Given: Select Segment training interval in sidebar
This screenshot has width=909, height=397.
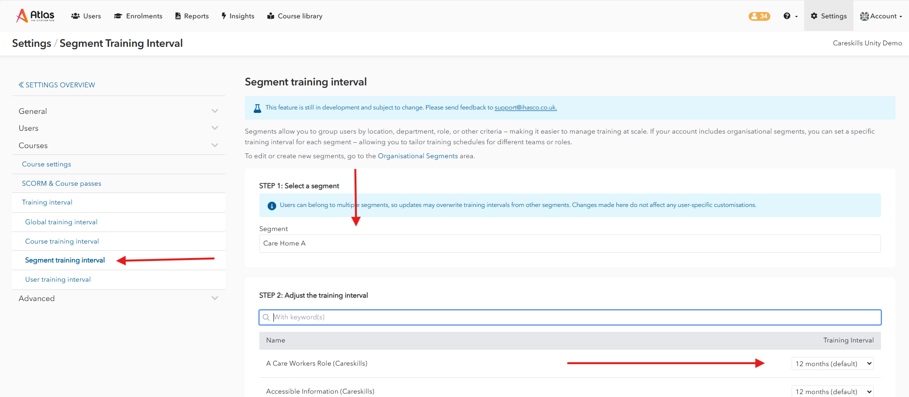Looking at the screenshot, I should tap(65, 260).
